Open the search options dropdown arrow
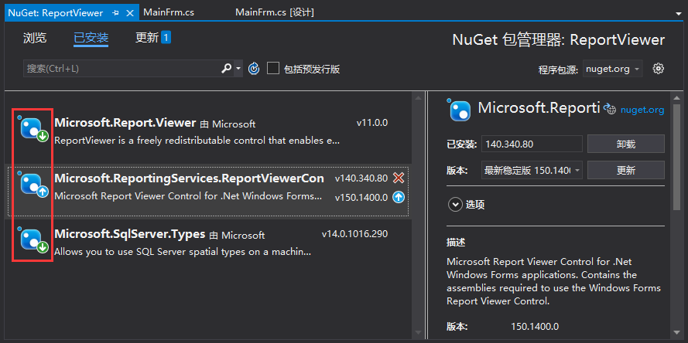The image size is (688, 343). coord(238,68)
